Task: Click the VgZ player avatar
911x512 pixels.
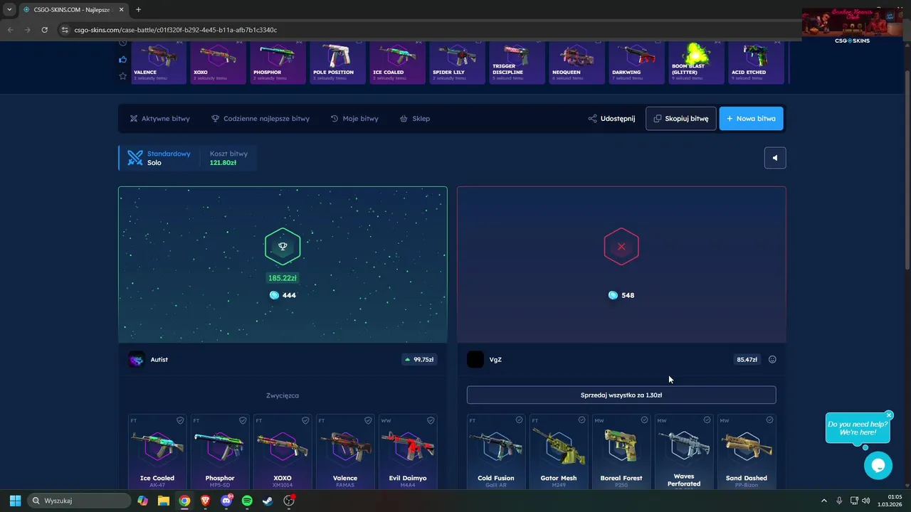Action: [475, 360]
